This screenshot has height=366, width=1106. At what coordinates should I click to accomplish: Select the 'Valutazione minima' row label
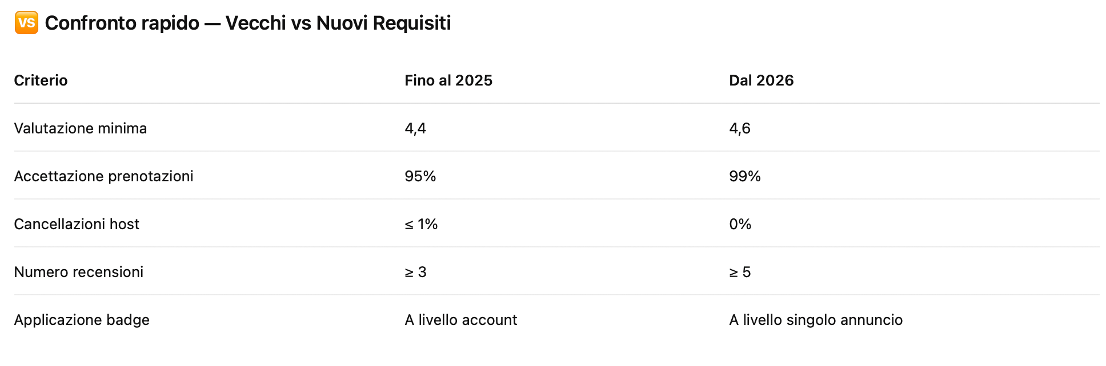point(80,128)
